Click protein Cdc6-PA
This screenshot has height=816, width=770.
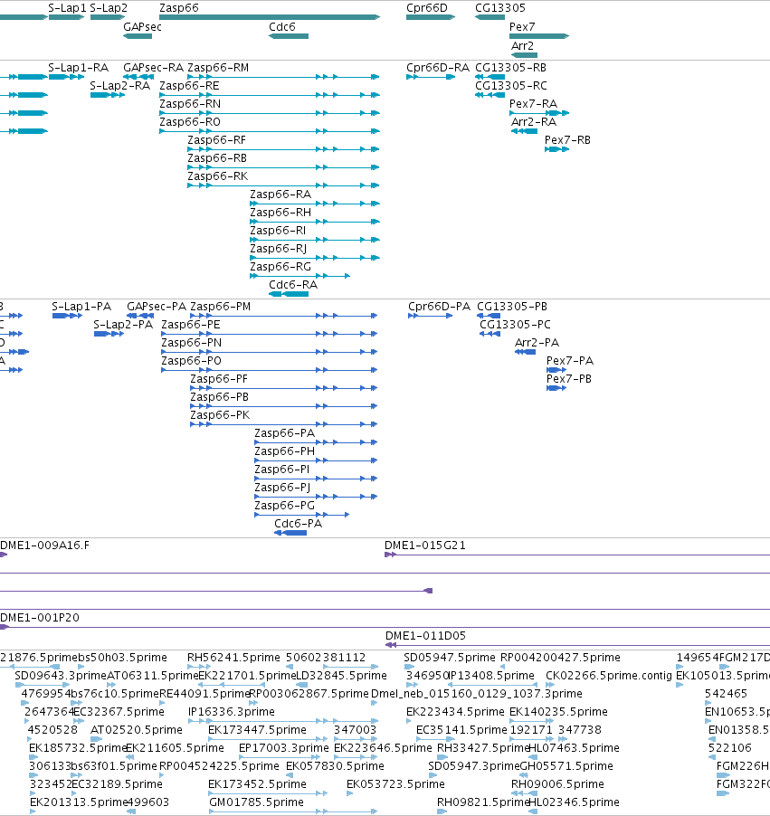coord(298,524)
